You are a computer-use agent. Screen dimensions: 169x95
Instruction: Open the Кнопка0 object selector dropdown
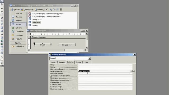90,58
